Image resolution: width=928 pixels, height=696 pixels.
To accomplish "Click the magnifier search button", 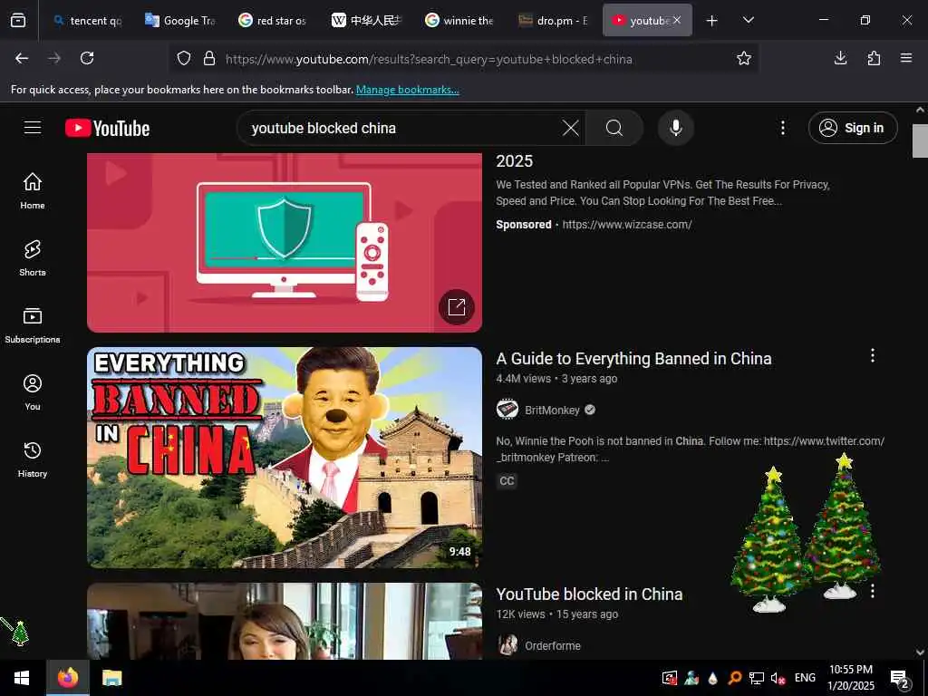I will coord(614,128).
